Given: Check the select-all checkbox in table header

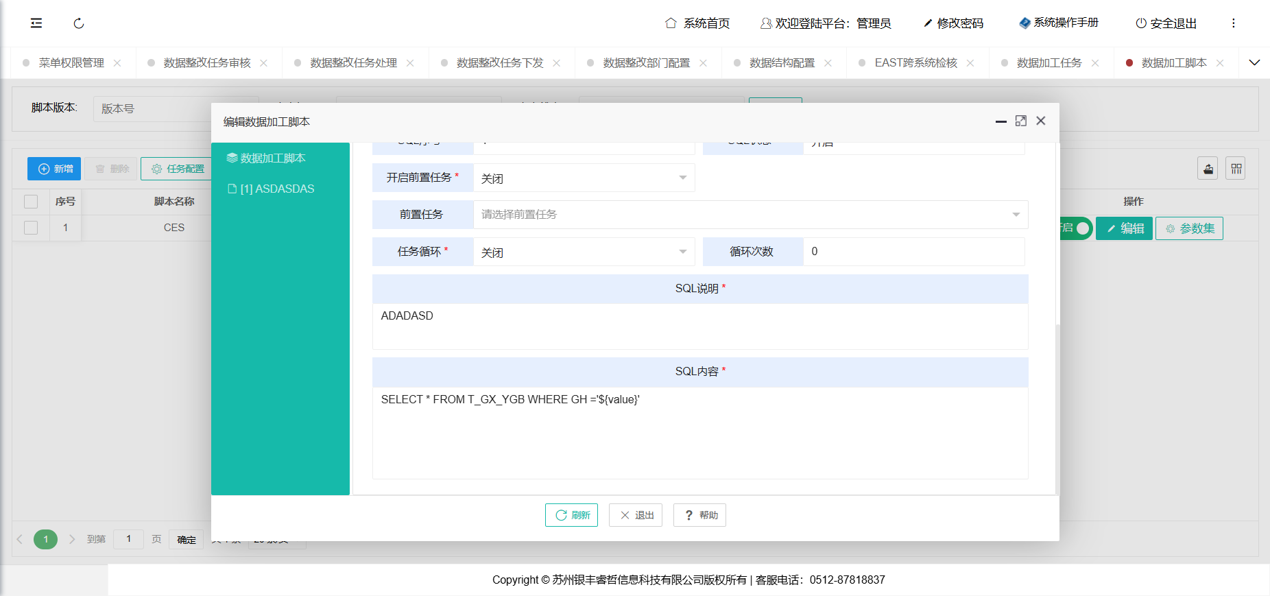Looking at the screenshot, I should [x=31, y=202].
